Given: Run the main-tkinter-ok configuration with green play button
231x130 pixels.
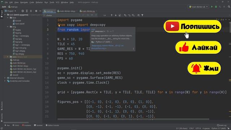Looking at the screenshot, I should point(212,7).
